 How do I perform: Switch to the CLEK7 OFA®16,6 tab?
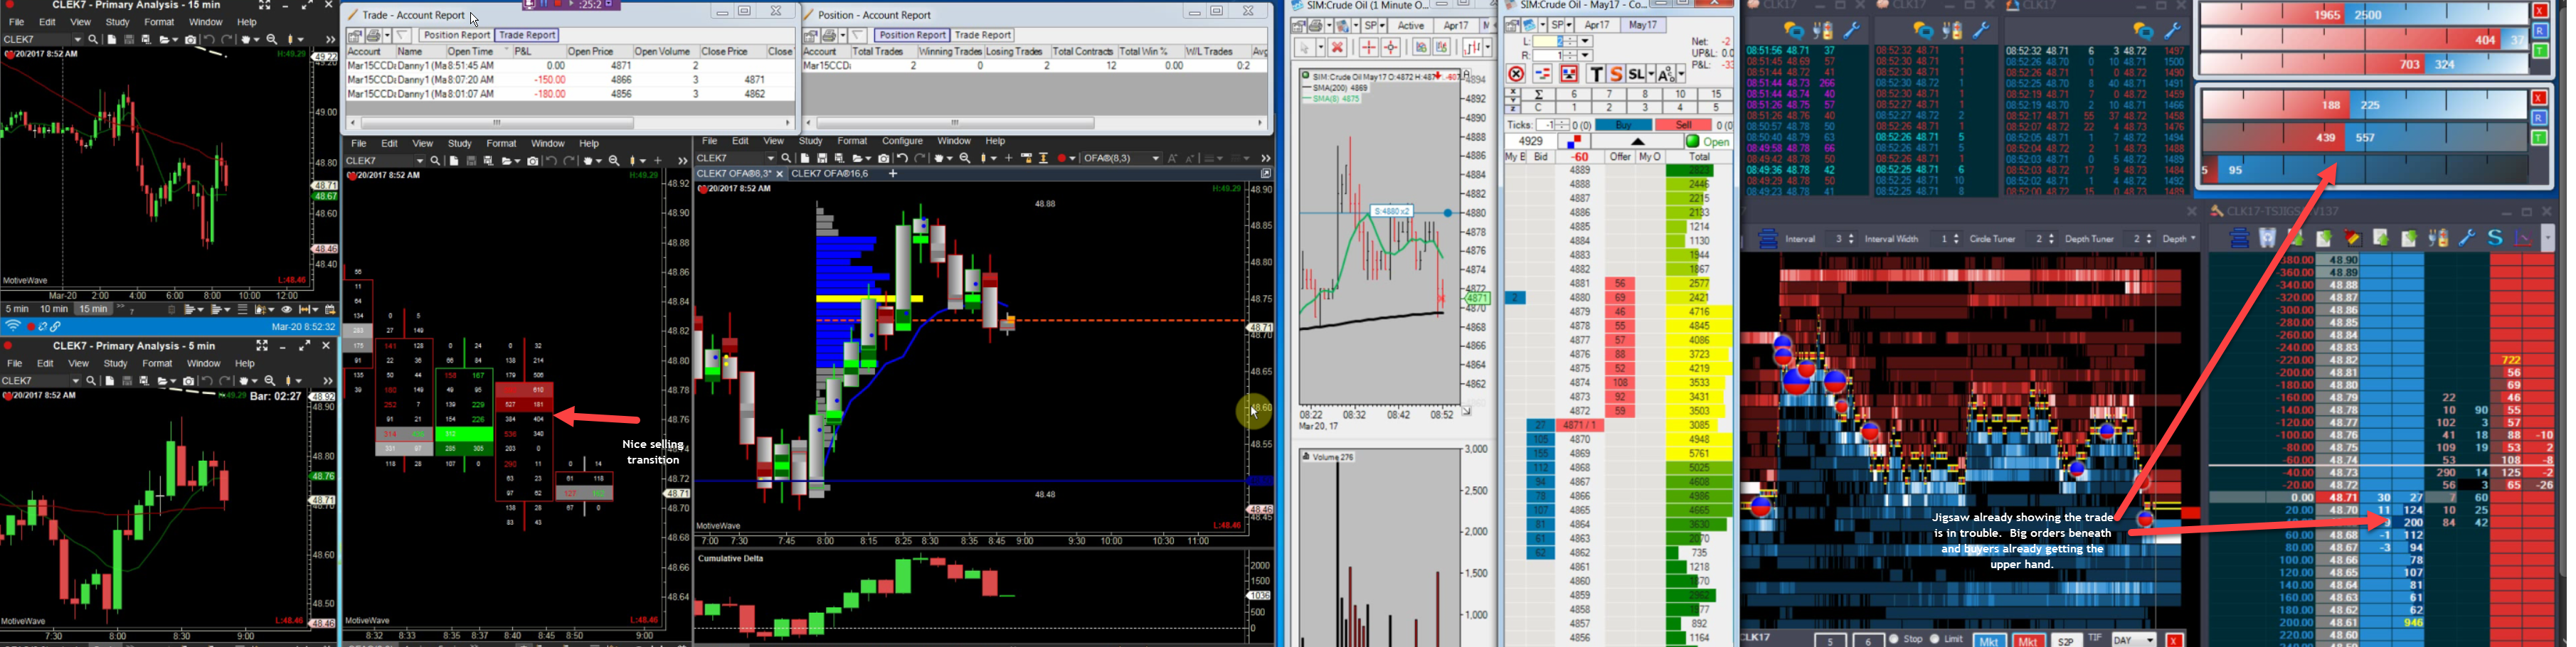coord(830,174)
